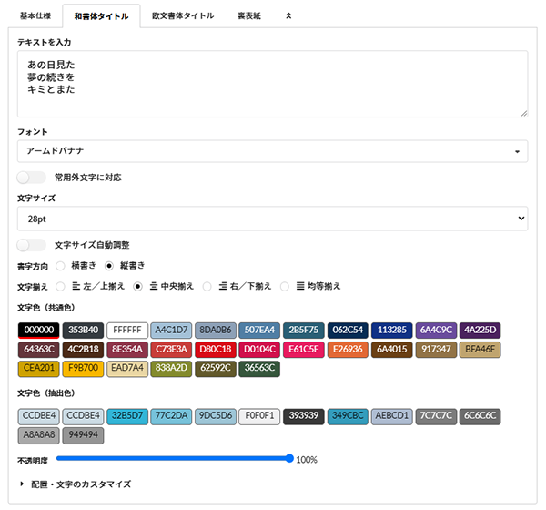Switch to the 基本仕様 tab
The width and height of the screenshot is (546, 510).
tap(33, 15)
